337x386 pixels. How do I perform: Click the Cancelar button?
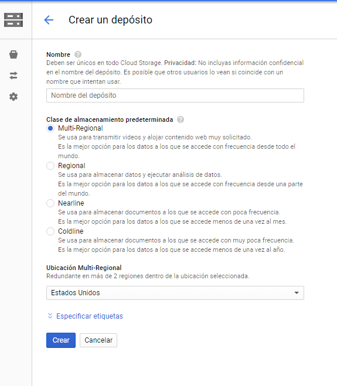pos(98,340)
